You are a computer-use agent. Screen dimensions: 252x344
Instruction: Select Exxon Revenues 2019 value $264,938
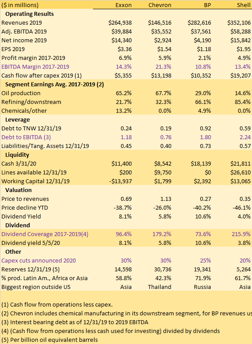(x=120, y=22)
